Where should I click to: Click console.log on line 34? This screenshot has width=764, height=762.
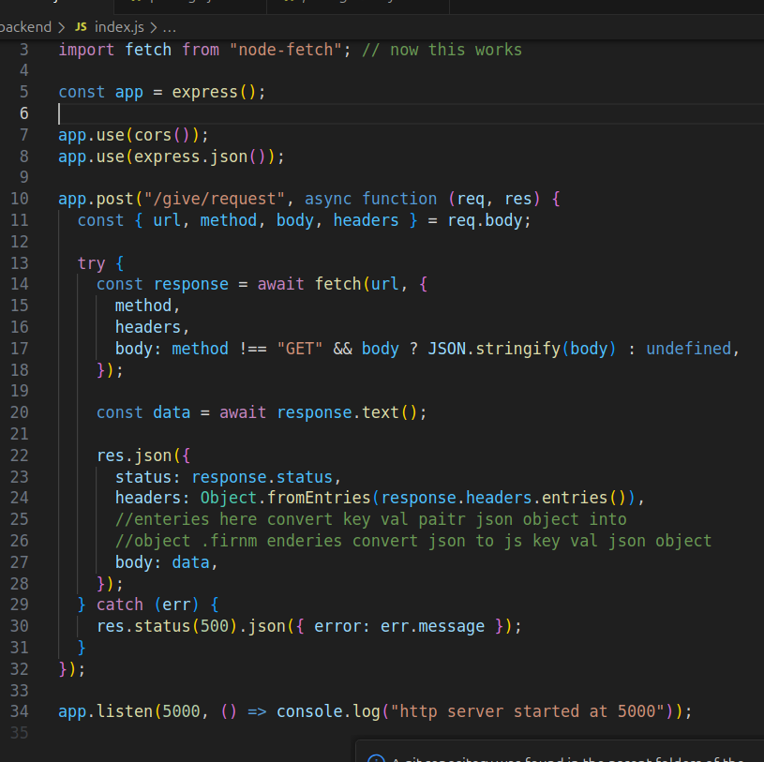[x=328, y=711]
